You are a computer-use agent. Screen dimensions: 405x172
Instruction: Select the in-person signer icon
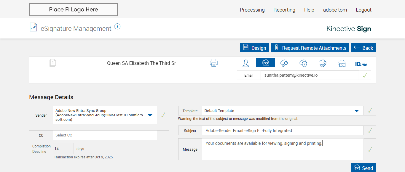coord(246,63)
